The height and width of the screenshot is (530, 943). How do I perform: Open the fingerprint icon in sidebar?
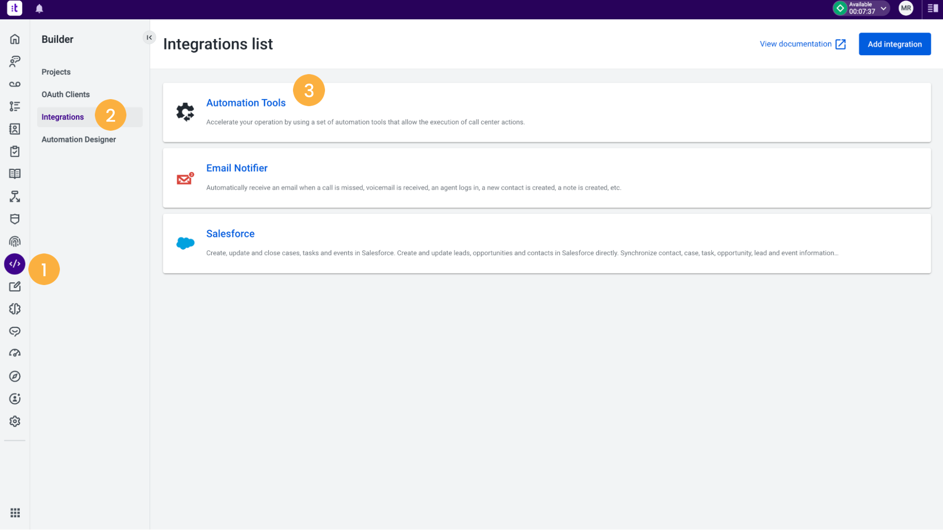(15, 242)
